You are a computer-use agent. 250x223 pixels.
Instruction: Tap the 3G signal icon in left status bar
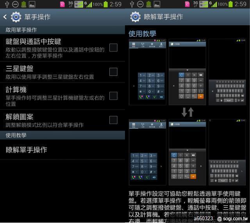71,4
